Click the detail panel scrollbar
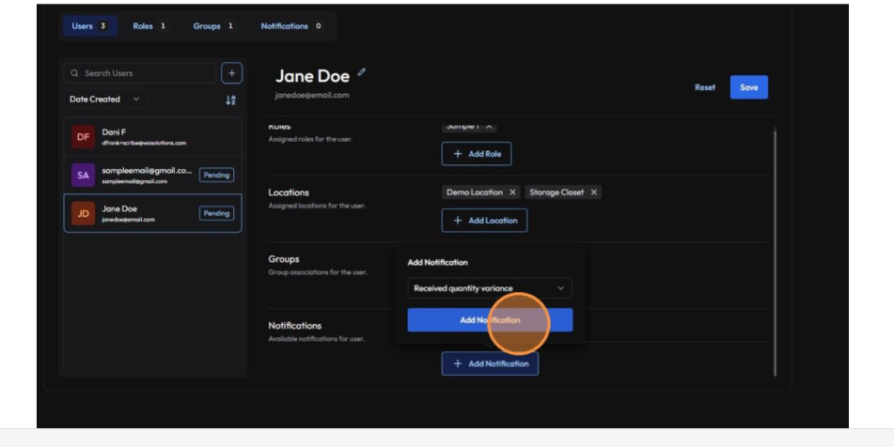This screenshot has width=894, height=447. pyautogui.click(x=775, y=253)
